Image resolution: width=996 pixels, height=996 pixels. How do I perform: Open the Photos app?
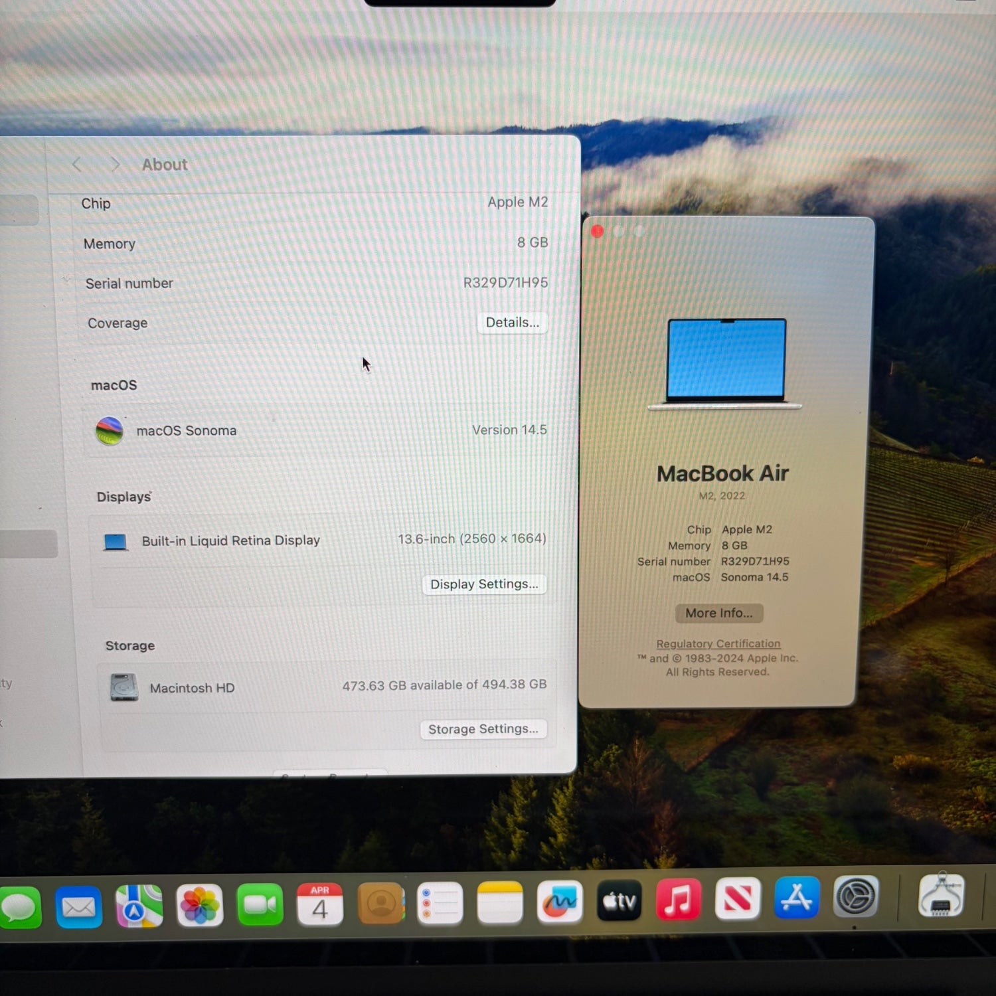[x=199, y=906]
